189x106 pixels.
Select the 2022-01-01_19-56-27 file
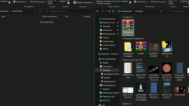[141, 71]
